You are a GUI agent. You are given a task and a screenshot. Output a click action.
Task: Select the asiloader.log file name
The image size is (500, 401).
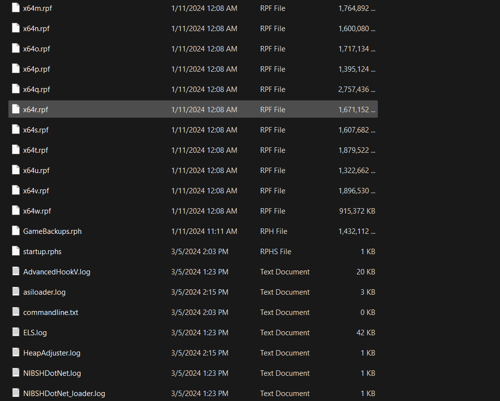tap(45, 292)
